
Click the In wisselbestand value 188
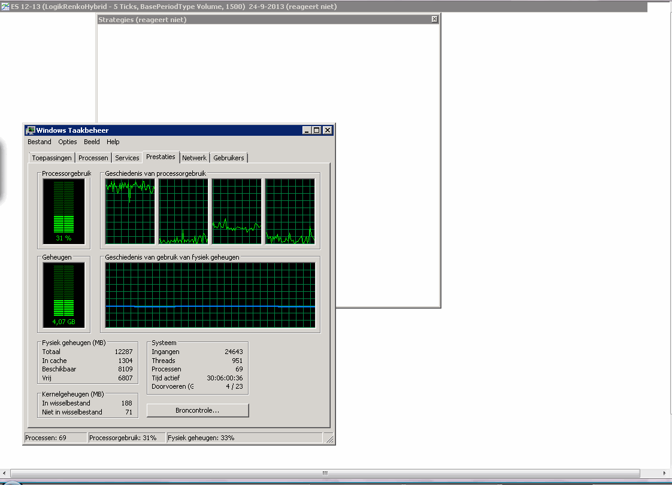(127, 403)
